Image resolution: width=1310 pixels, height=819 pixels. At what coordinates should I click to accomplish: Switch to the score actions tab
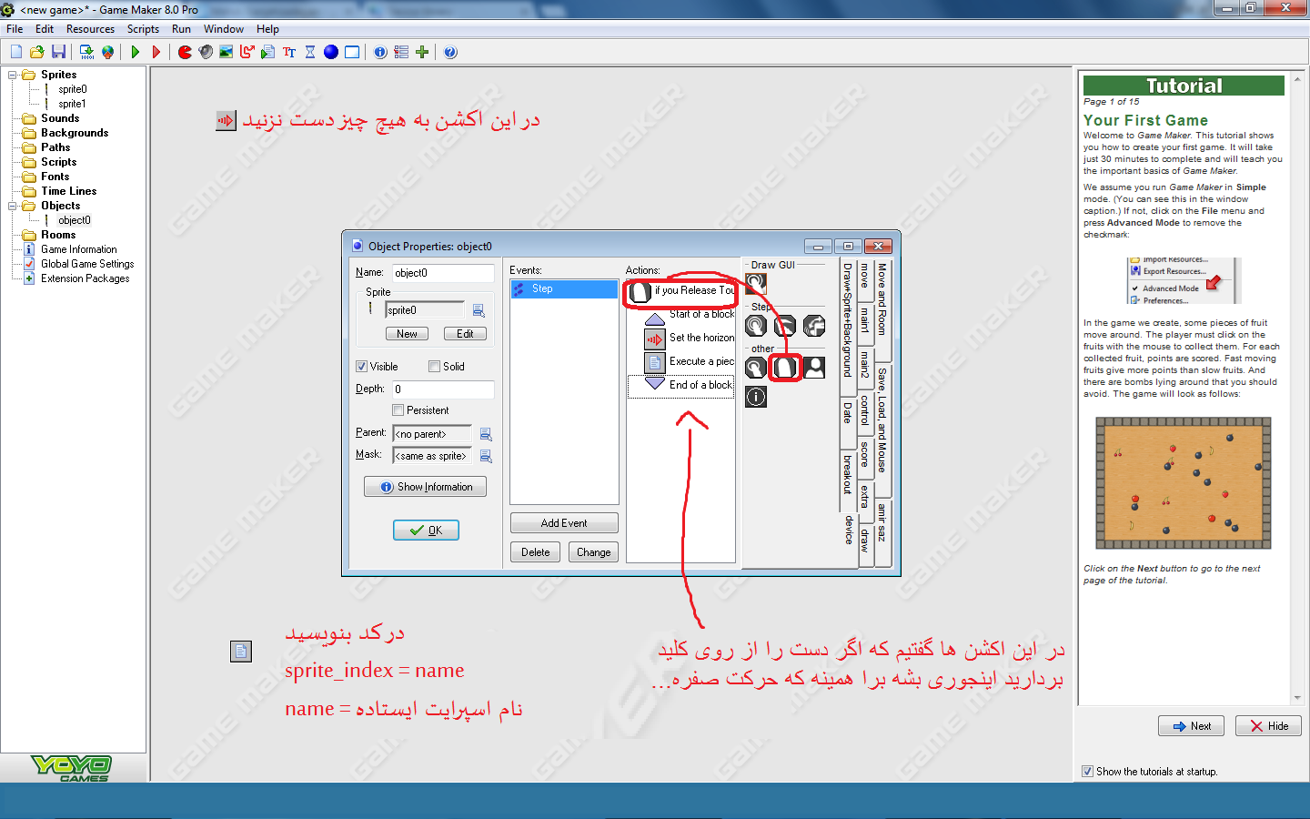[865, 454]
